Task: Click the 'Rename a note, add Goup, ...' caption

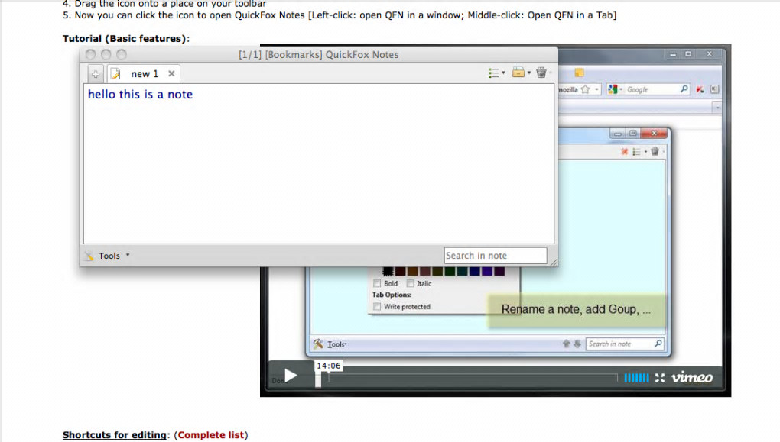Action: tap(576, 309)
